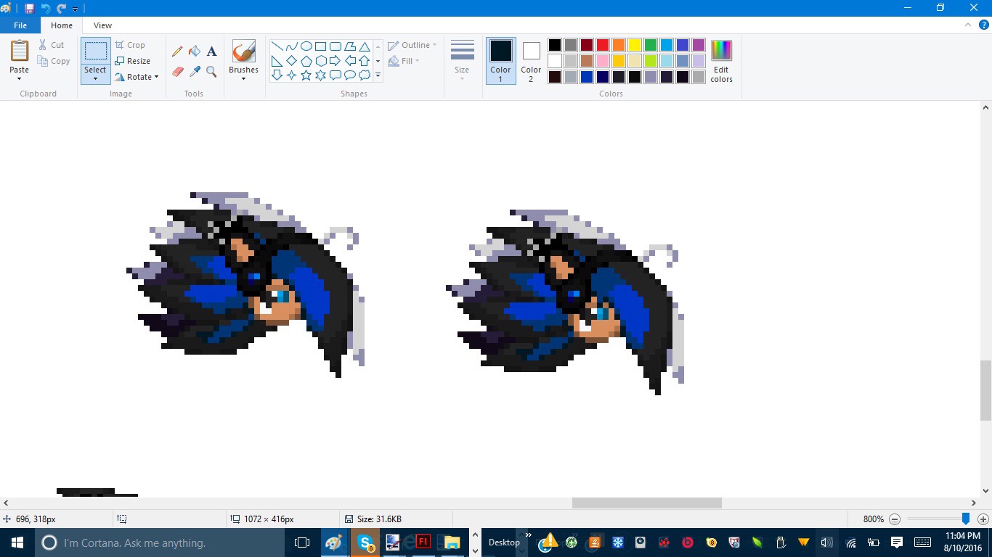992x557 pixels.
Task: Open Paint Help question mark
Action: (x=984, y=25)
